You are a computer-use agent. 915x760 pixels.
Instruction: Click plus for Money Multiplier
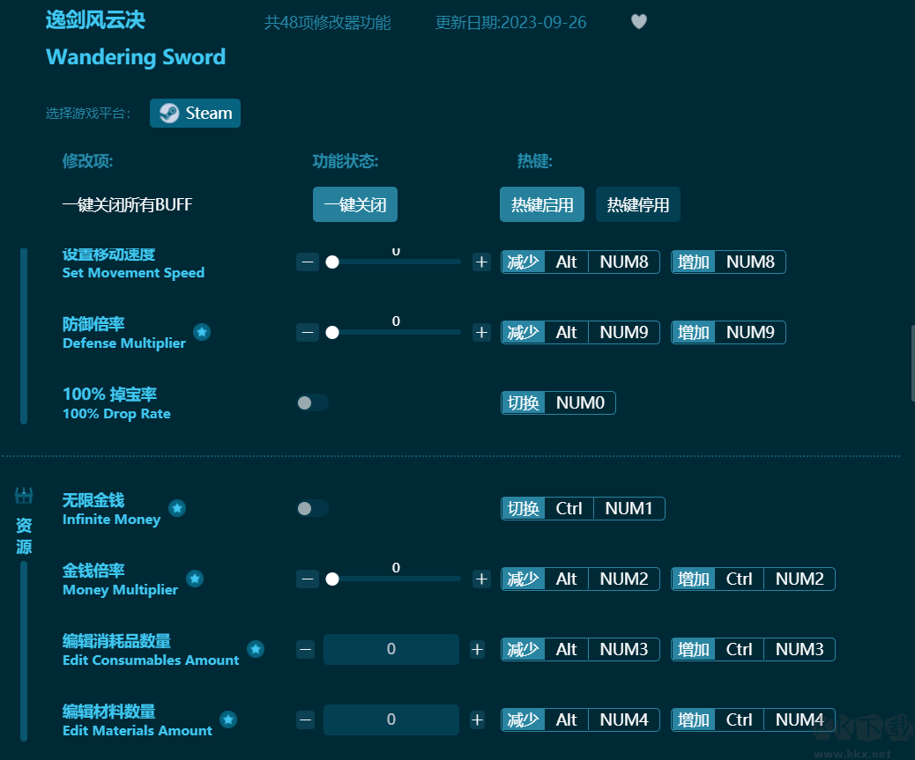point(481,579)
